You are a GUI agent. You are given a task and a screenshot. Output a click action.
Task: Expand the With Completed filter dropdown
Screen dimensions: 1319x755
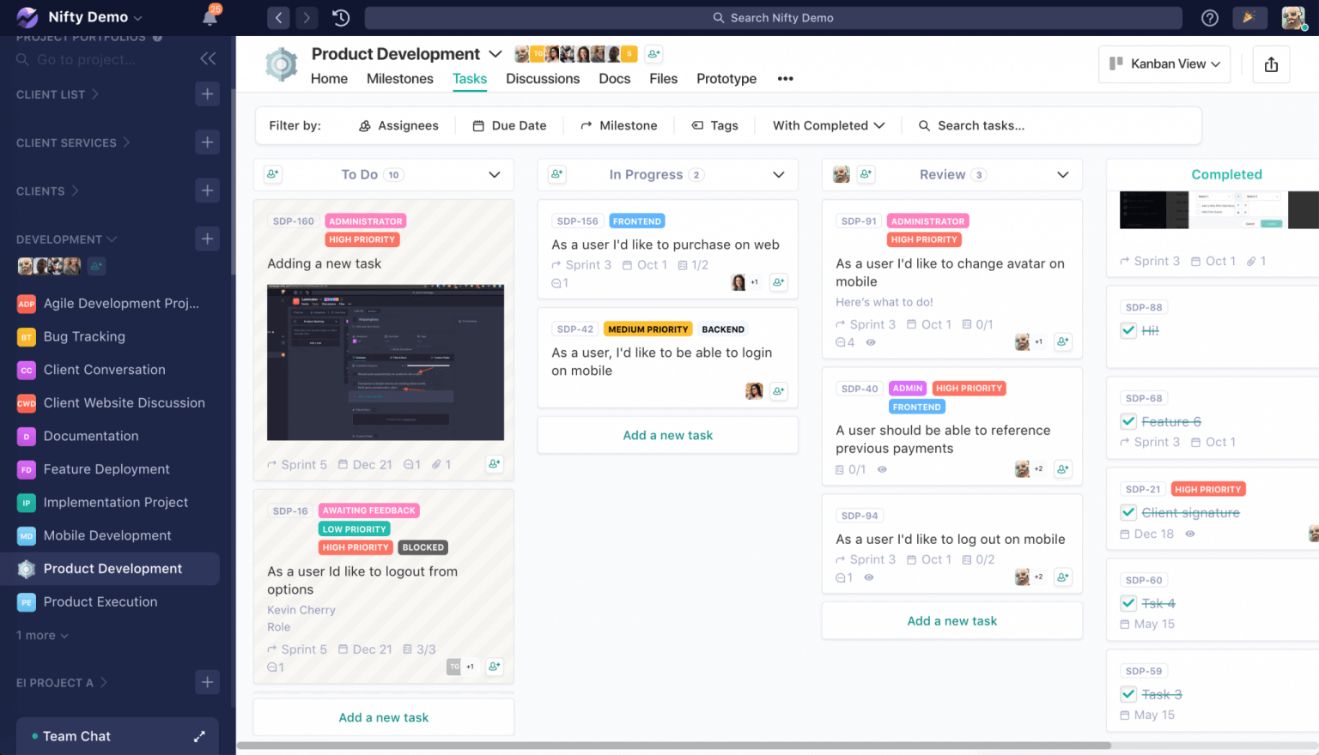coord(825,125)
